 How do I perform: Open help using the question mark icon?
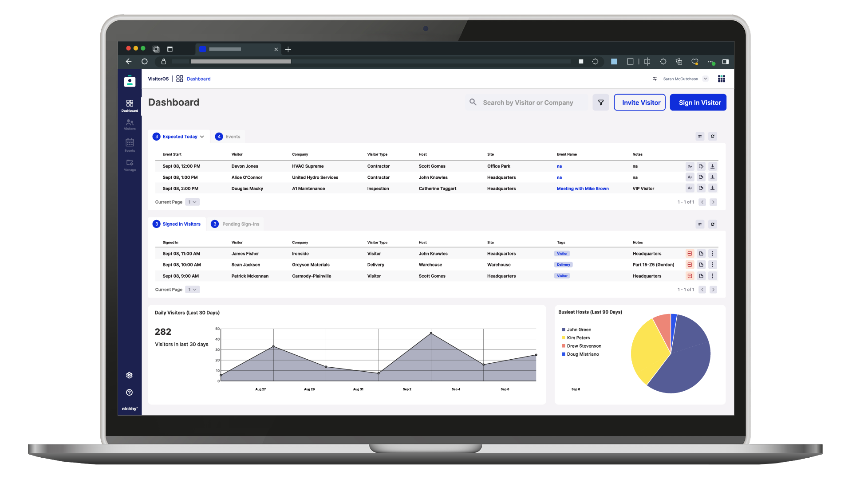[x=129, y=392]
